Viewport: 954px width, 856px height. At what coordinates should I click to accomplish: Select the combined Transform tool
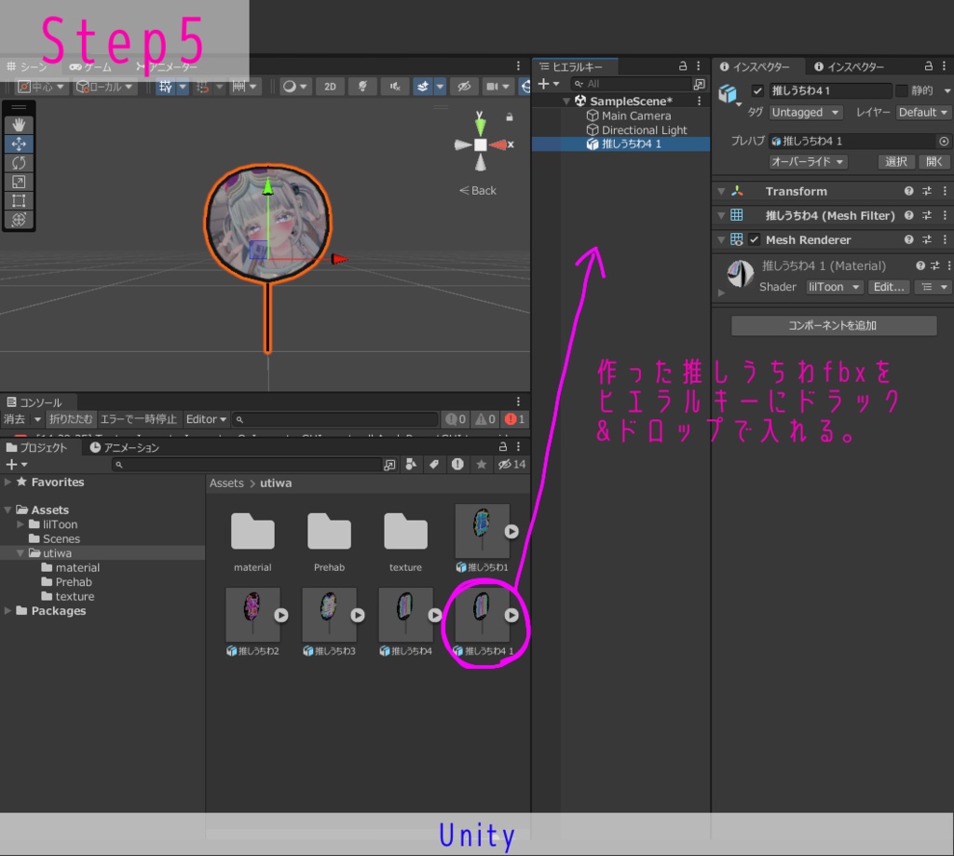click(19, 219)
